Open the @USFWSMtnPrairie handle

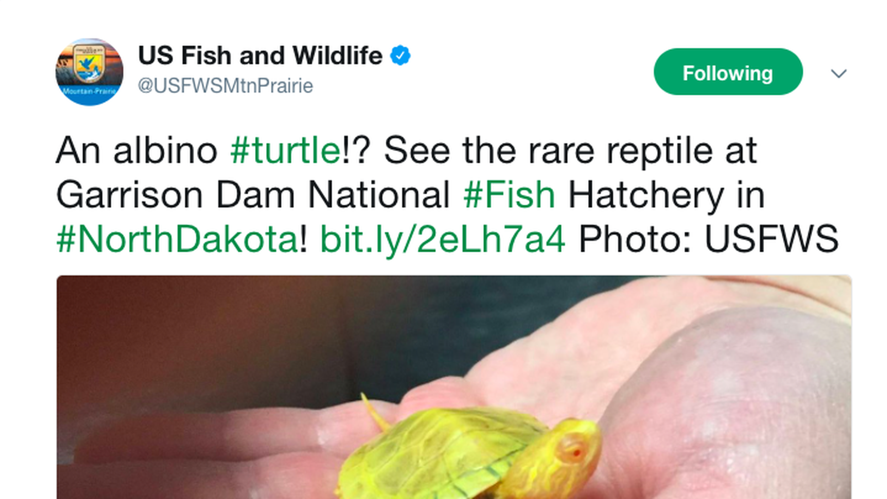click(225, 86)
